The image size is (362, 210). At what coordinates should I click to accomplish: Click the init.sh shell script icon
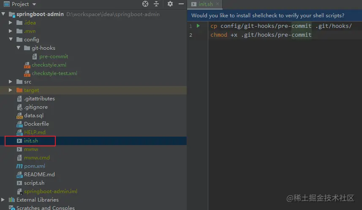[x=19, y=140]
